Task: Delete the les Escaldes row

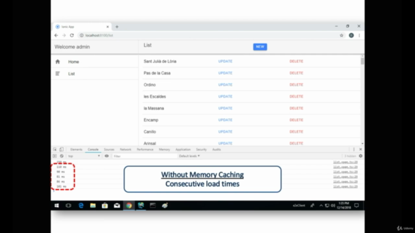Action: click(296, 96)
